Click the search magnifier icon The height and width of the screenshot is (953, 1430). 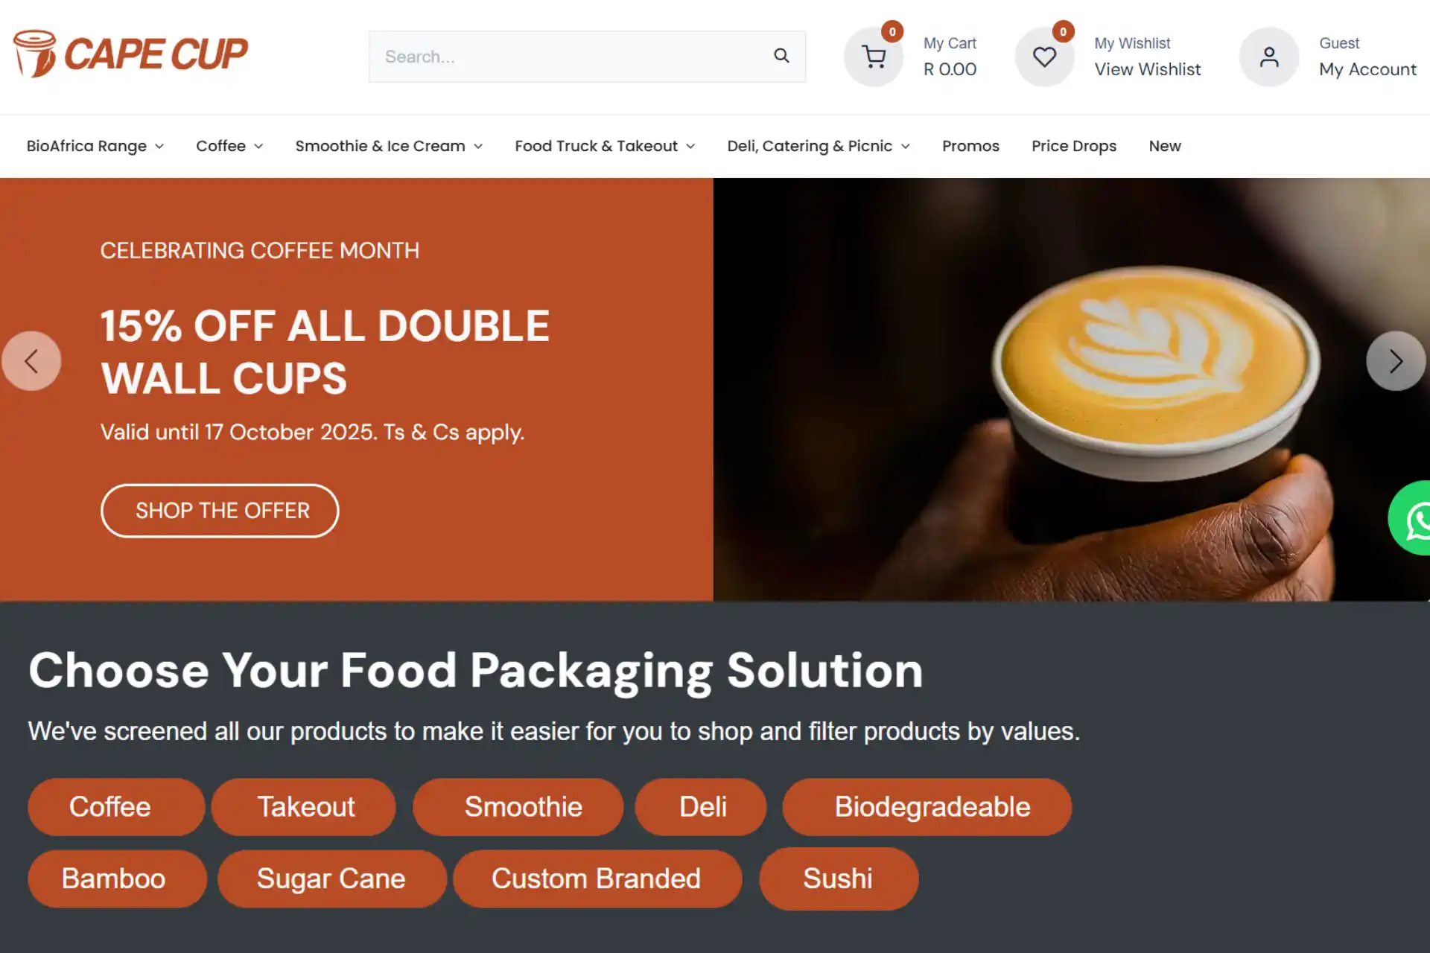pyautogui.click(x=781, y=56)
